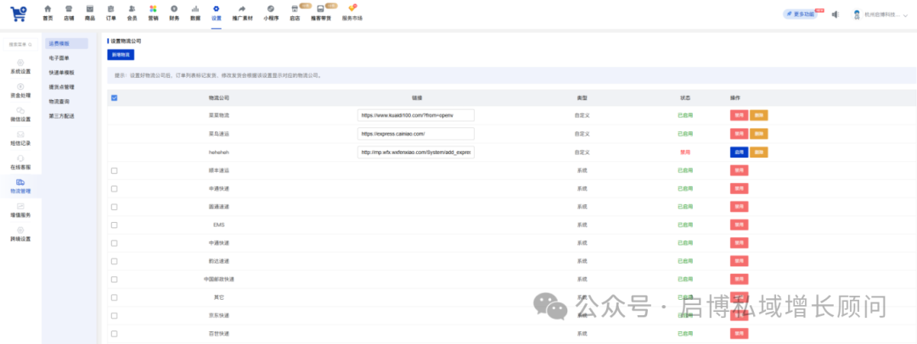
Task: Switch to 电子面单 submenu tab
Action: (59, 58)
